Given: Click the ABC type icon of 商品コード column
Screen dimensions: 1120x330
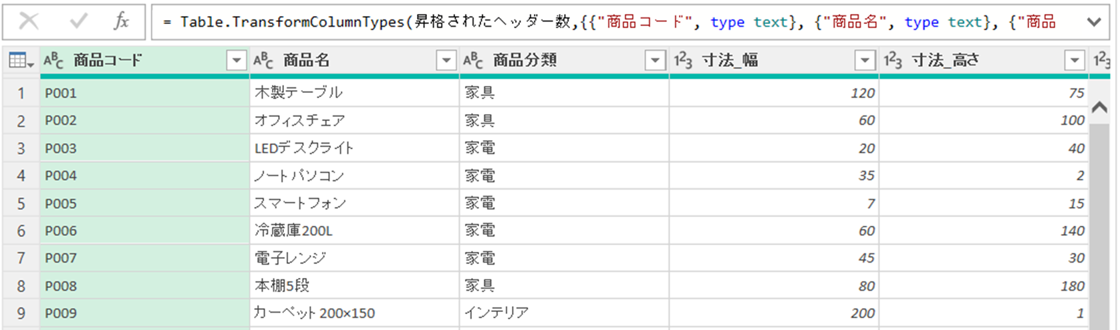Looking at the screenshot, I should click(x=53, y=61).
